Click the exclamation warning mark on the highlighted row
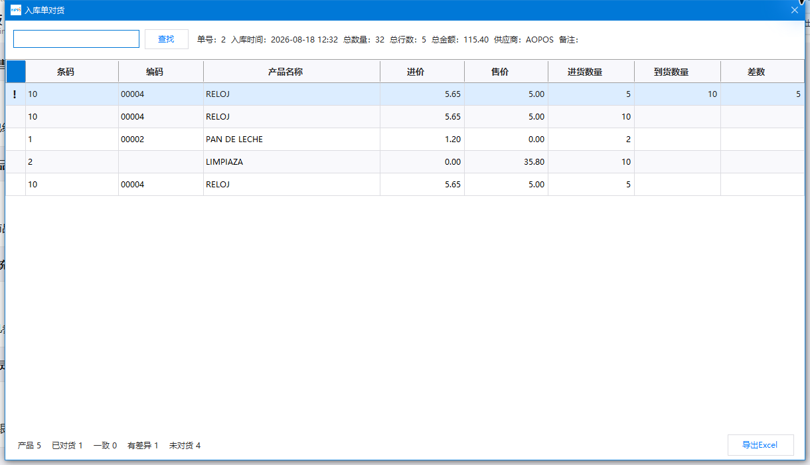This screenshot has width=810, height=465. point(15,94)
